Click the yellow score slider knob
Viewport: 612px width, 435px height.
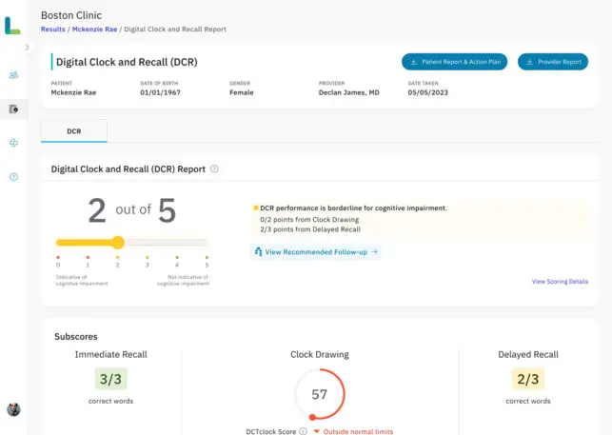point(118,243)
